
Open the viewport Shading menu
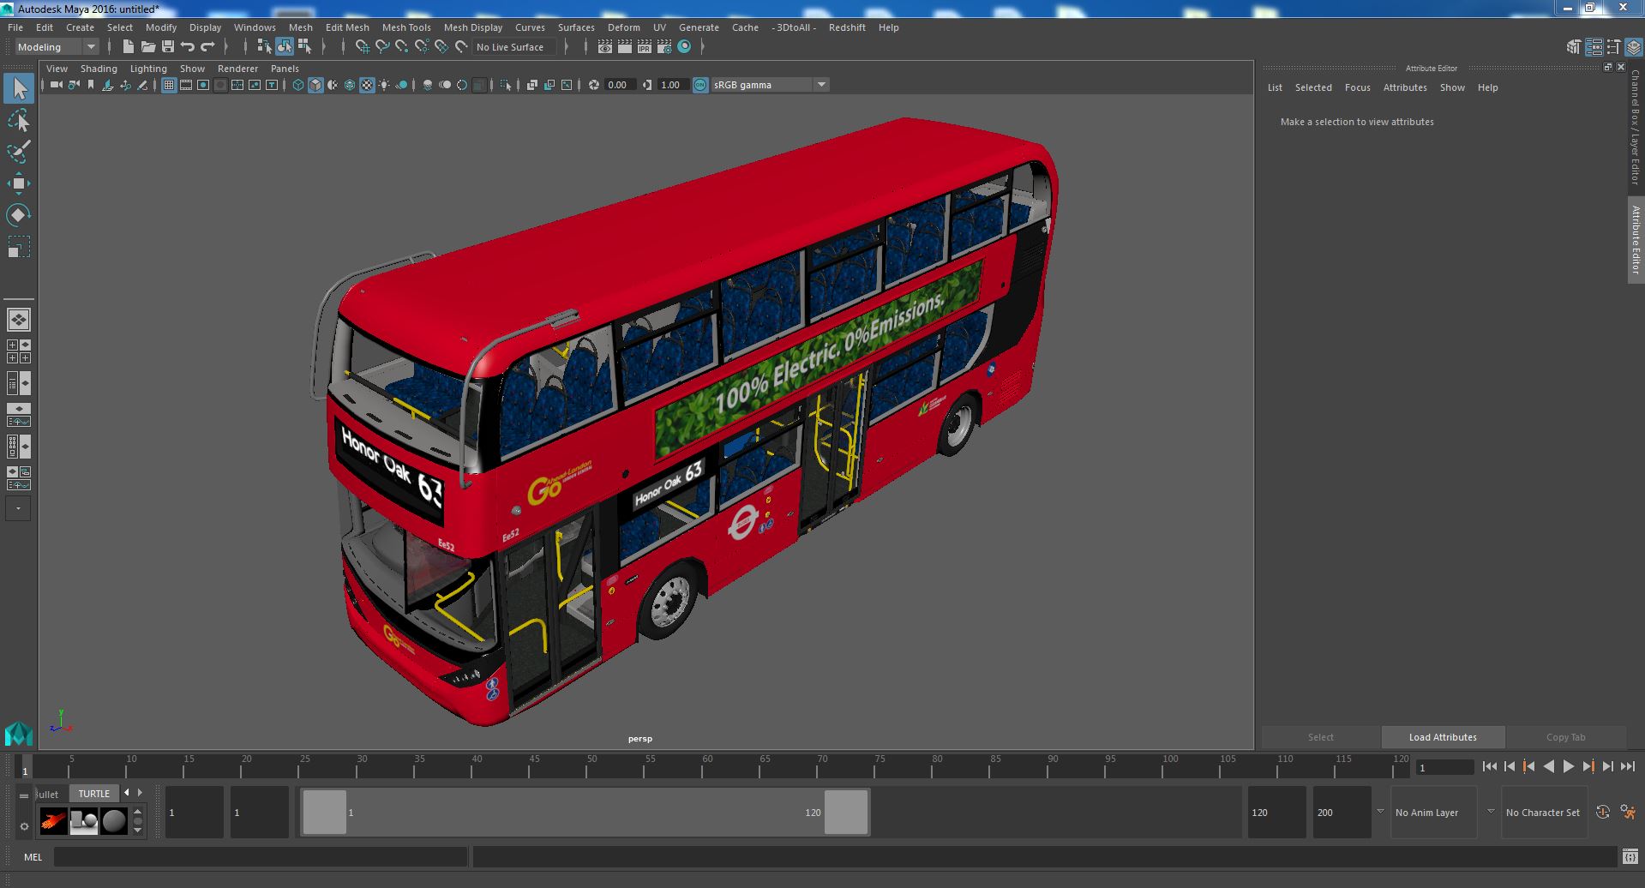[x=99, y=69]
